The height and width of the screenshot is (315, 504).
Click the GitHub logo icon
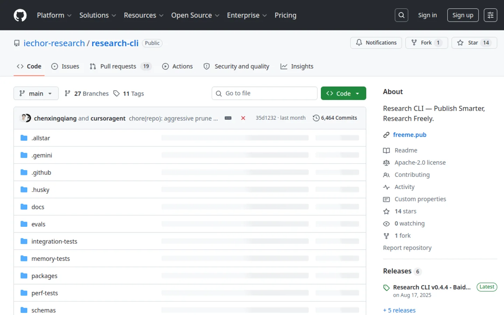click(20, 15)
